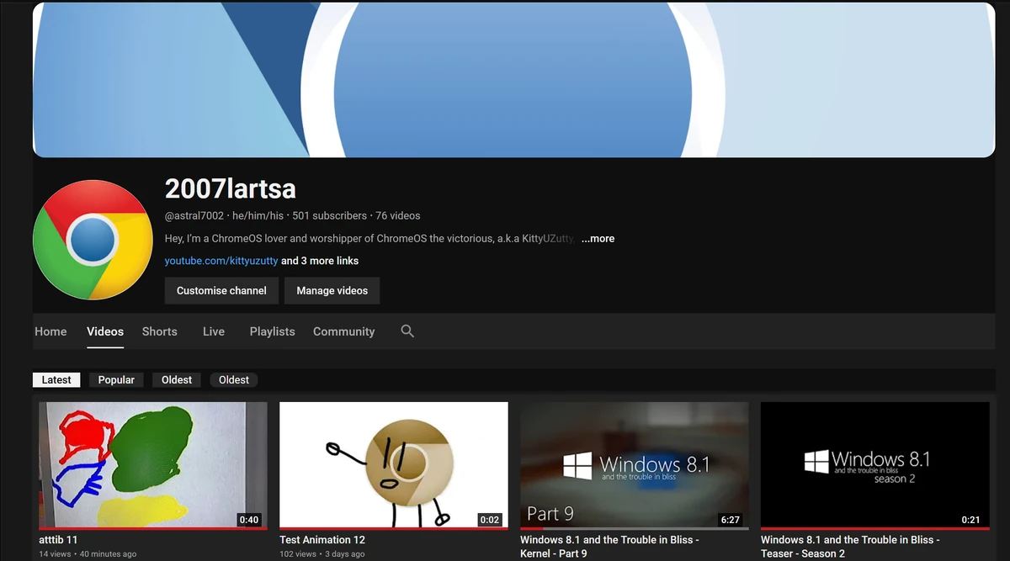Switch to the Live tab

point(213,331)
